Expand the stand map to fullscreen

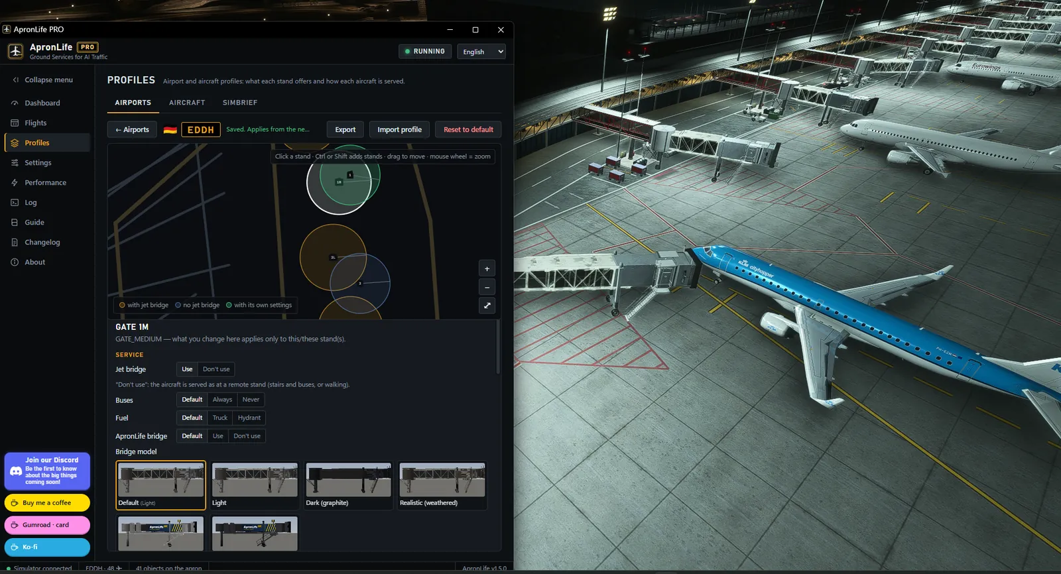pos(487,306)
